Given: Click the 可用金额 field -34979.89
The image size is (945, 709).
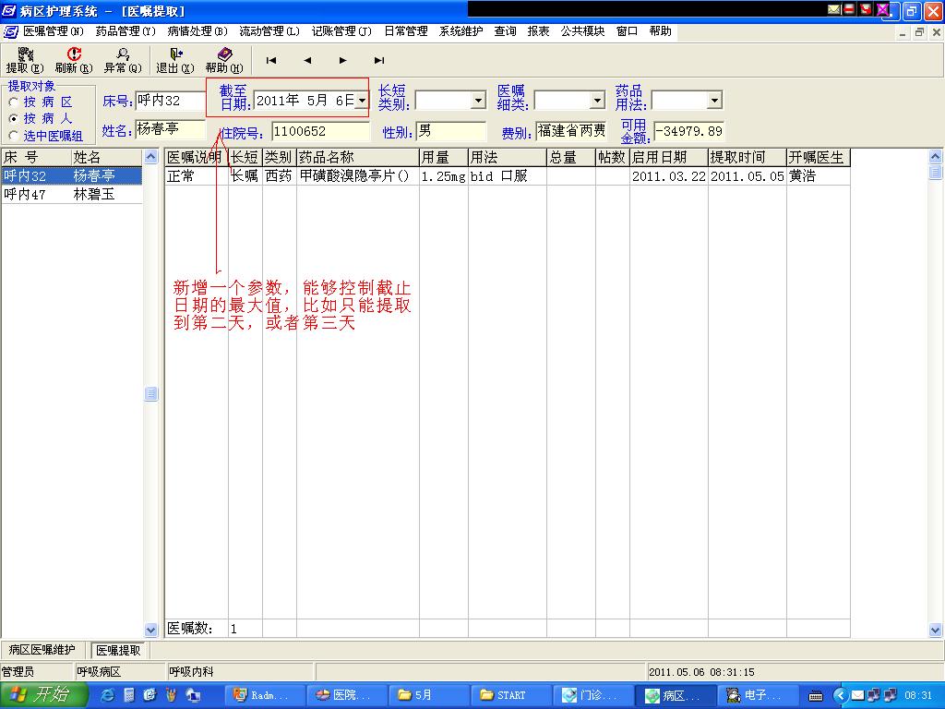Looking at the screenshot, I should point(688,131).
